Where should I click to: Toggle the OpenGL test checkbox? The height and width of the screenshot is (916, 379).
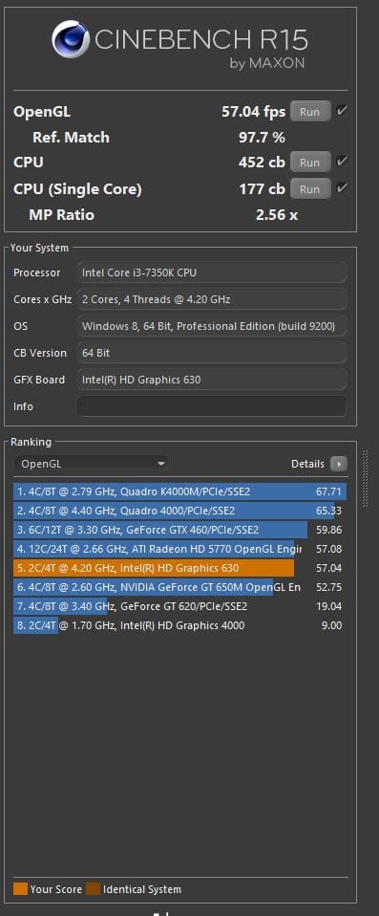pos(343,110)
